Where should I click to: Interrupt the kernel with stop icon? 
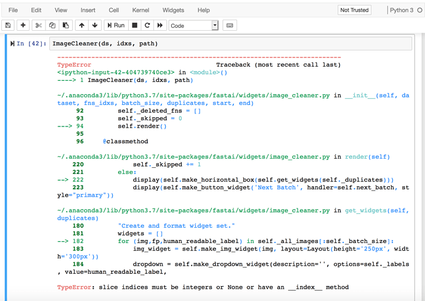(x=134, y=25)
